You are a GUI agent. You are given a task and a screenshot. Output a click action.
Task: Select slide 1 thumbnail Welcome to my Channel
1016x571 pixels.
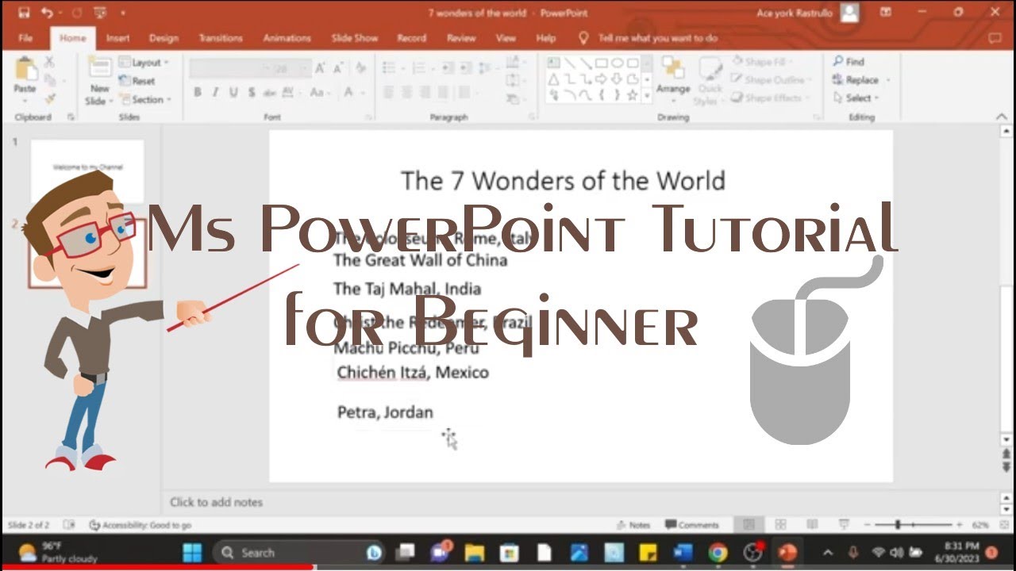[x=87, y=171]
